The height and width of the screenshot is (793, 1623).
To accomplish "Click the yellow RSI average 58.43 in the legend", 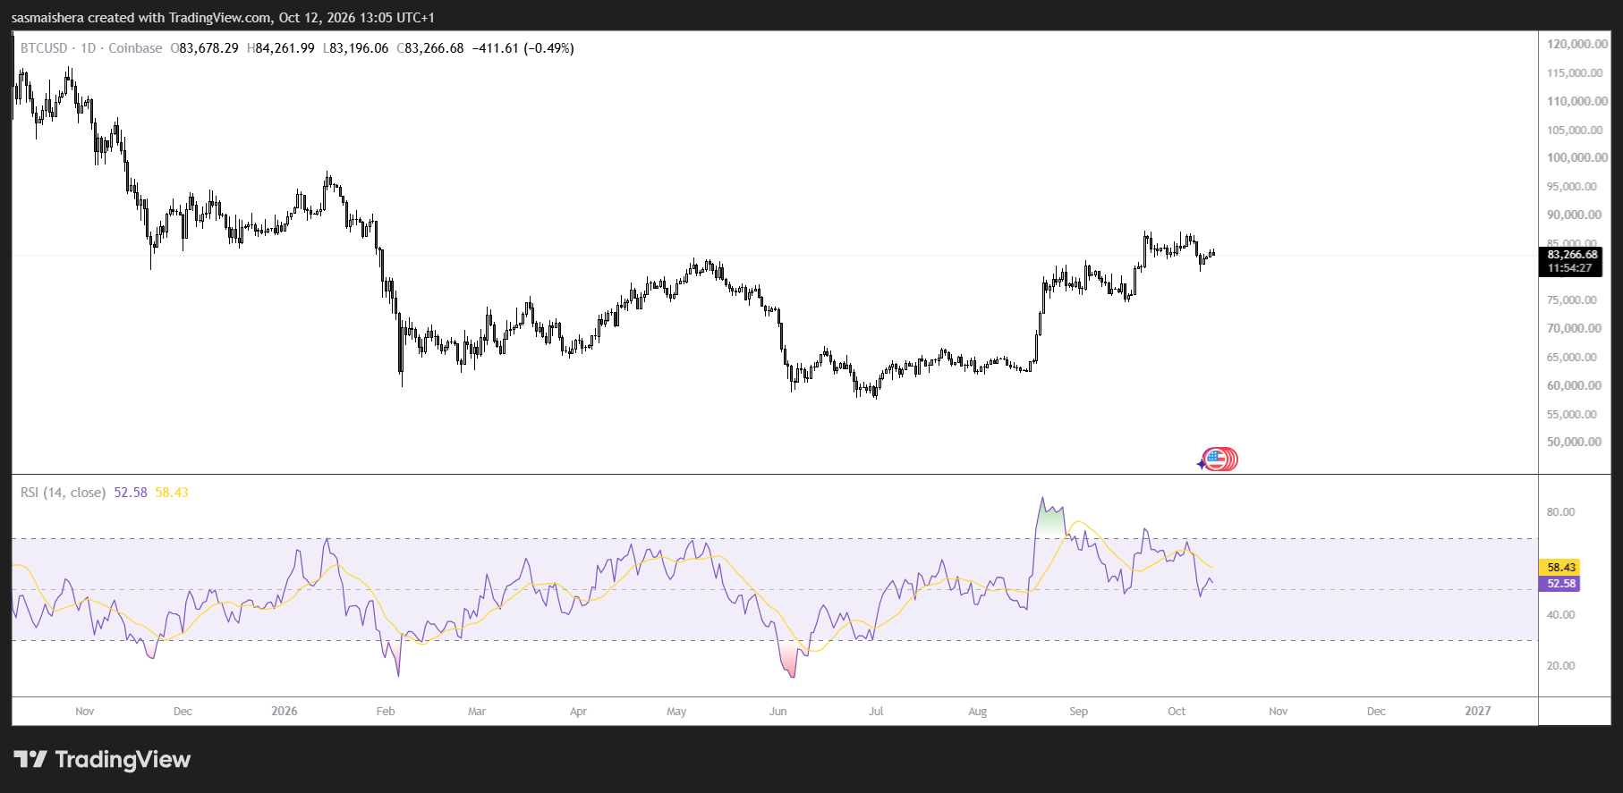I will click(x=172, y=493).
